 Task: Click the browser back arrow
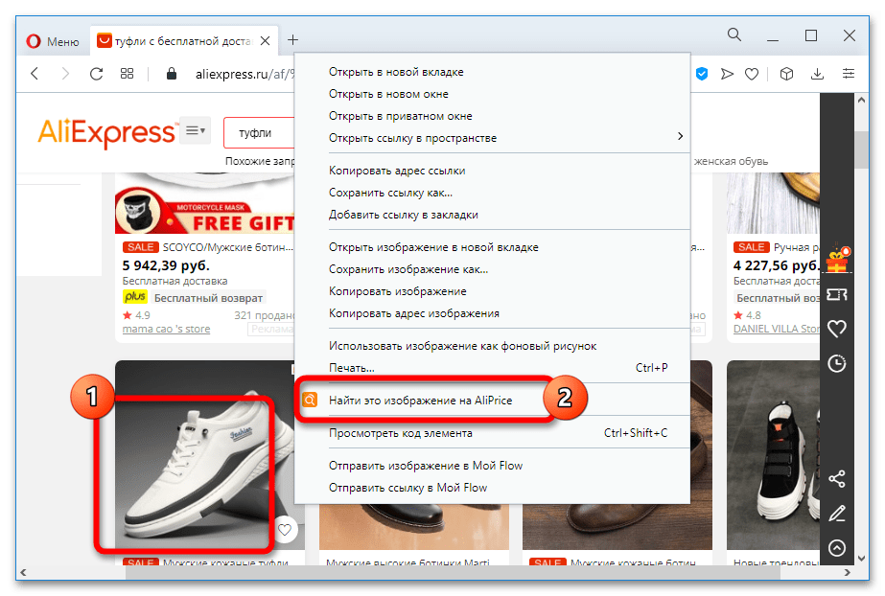coord(35,74)
